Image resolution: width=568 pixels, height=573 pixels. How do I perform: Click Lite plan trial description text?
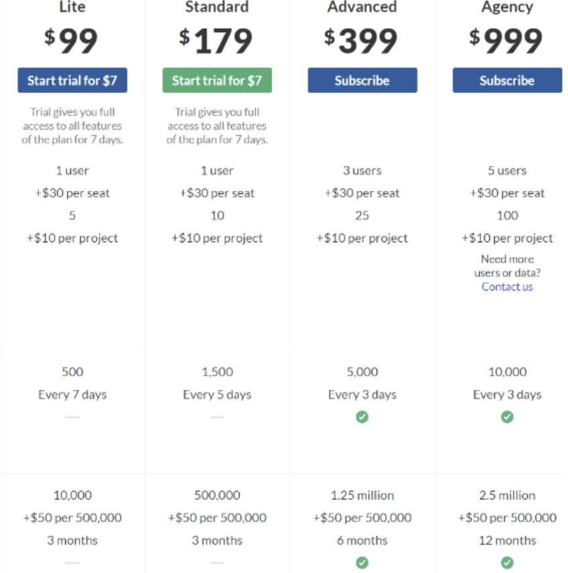72,126
